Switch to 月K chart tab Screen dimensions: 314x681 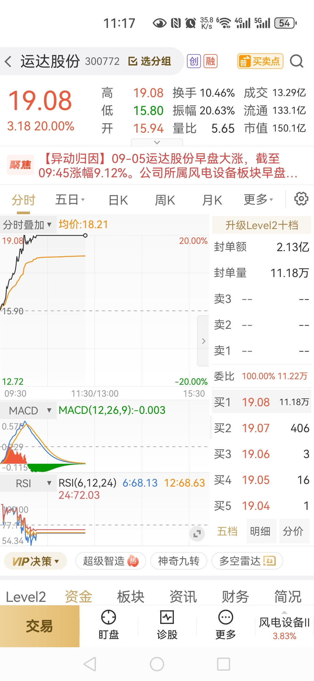click(x=212, y=200)
